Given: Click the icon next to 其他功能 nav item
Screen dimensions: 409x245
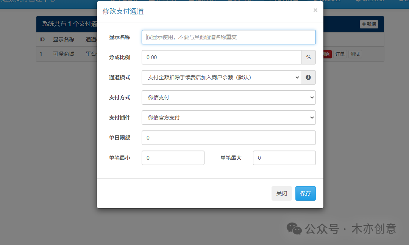Looking at the screenshot, I should [x=358, y=1].
